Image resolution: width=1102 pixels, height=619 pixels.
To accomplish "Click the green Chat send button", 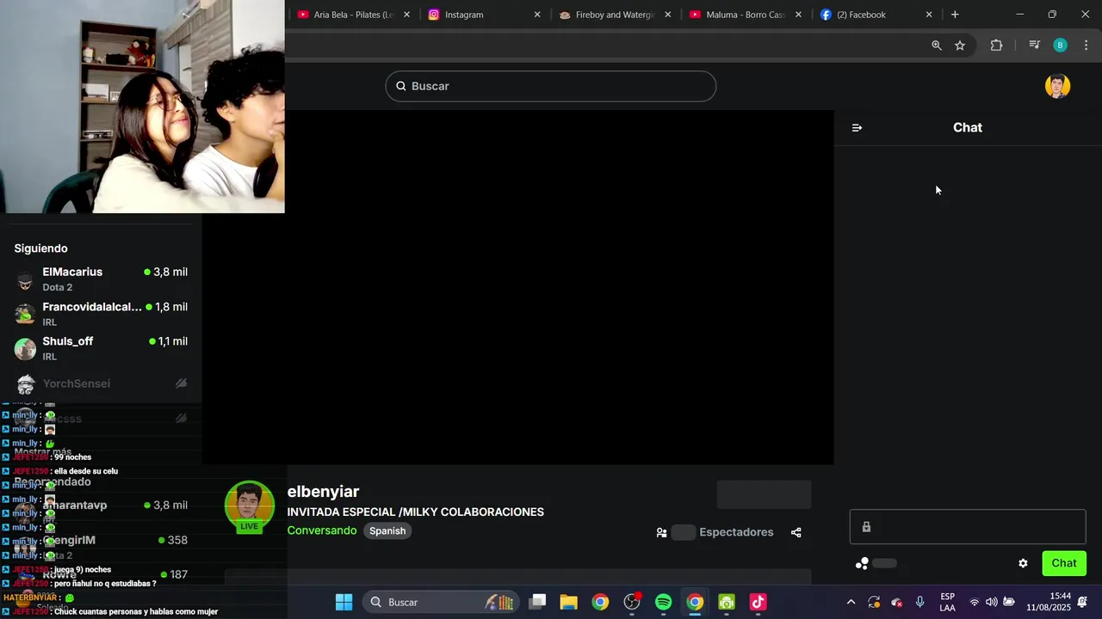I will point(1064,563).
